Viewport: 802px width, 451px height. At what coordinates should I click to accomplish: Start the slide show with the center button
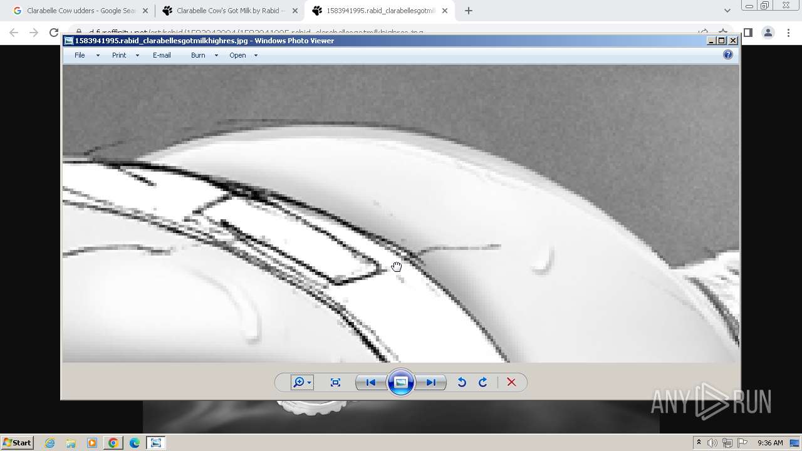coord(401,383)
